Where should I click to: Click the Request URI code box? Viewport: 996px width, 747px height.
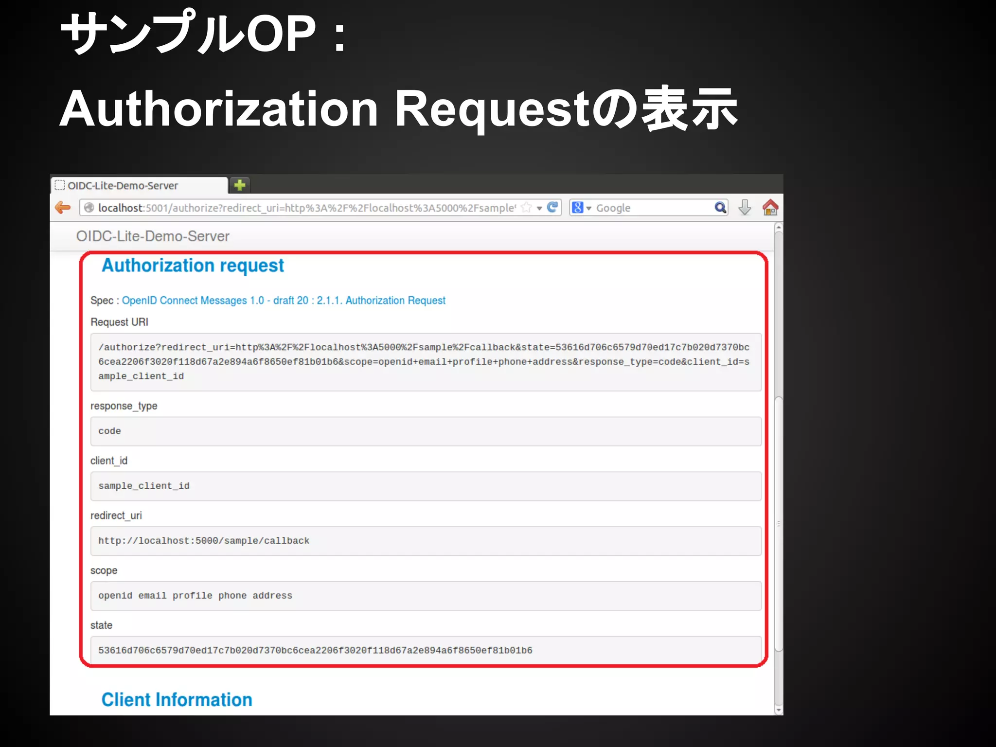pyautogui.click(x=426, y=362)
